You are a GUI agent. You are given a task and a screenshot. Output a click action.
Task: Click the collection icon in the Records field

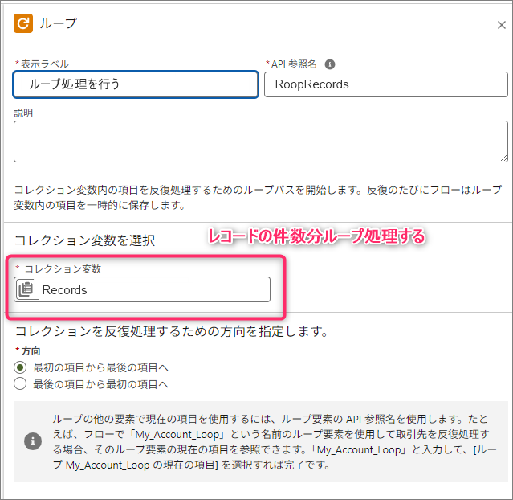click(x=26, y=290)
